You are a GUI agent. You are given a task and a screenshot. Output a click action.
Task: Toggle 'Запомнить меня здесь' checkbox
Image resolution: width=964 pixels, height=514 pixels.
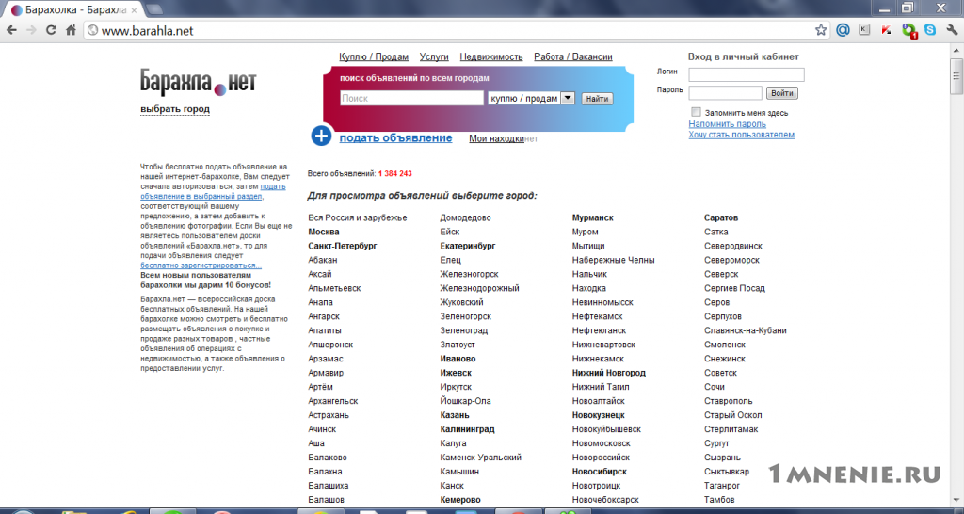(696, 112)
